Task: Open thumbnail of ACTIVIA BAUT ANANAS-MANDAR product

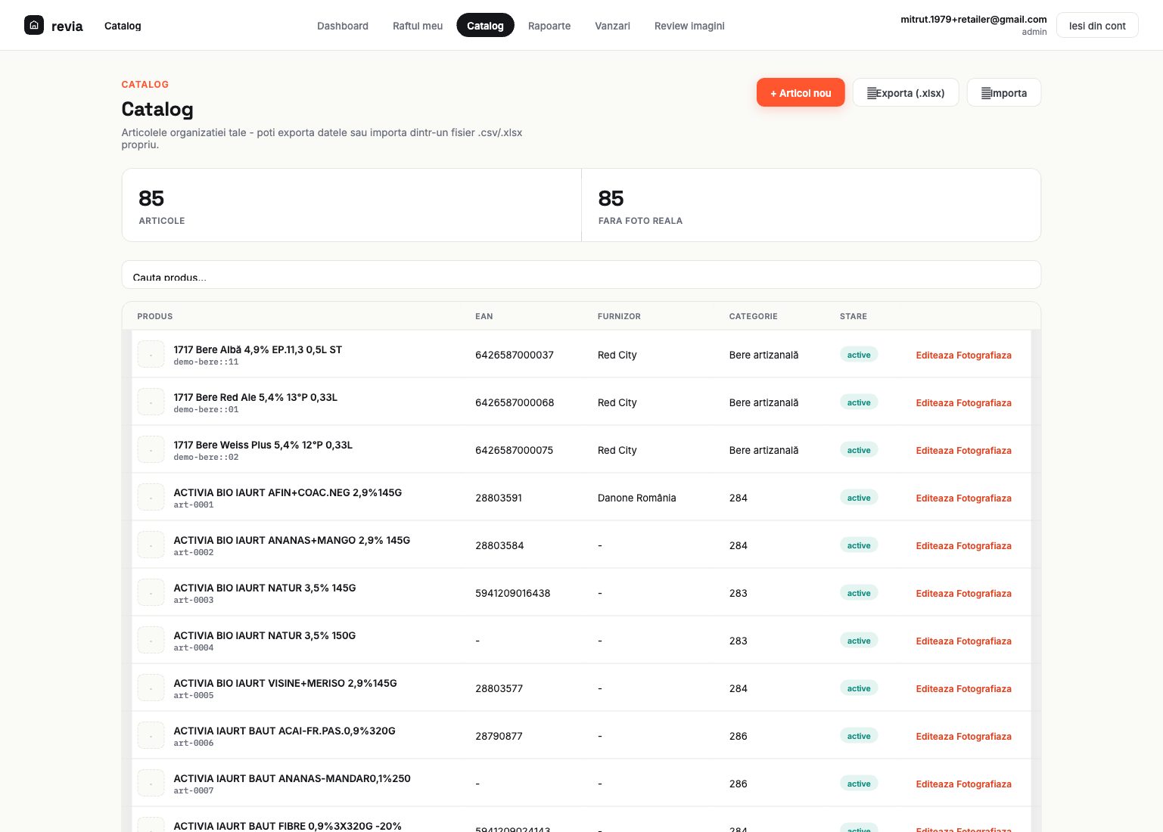Action: tap(151, 783)
